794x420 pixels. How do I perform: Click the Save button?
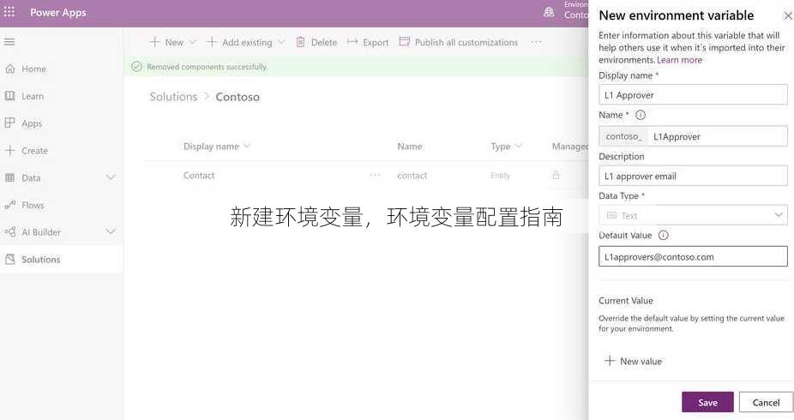tap(707, 402)
